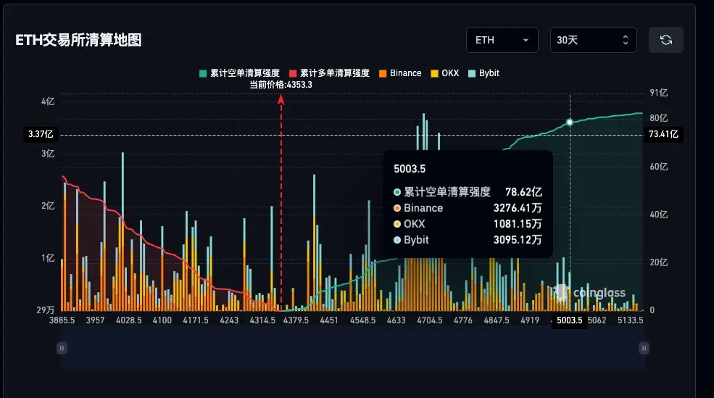This screenshot has width=714, height=398.
Task: Open the 30天 time range selector
Action: click(594, 40)
